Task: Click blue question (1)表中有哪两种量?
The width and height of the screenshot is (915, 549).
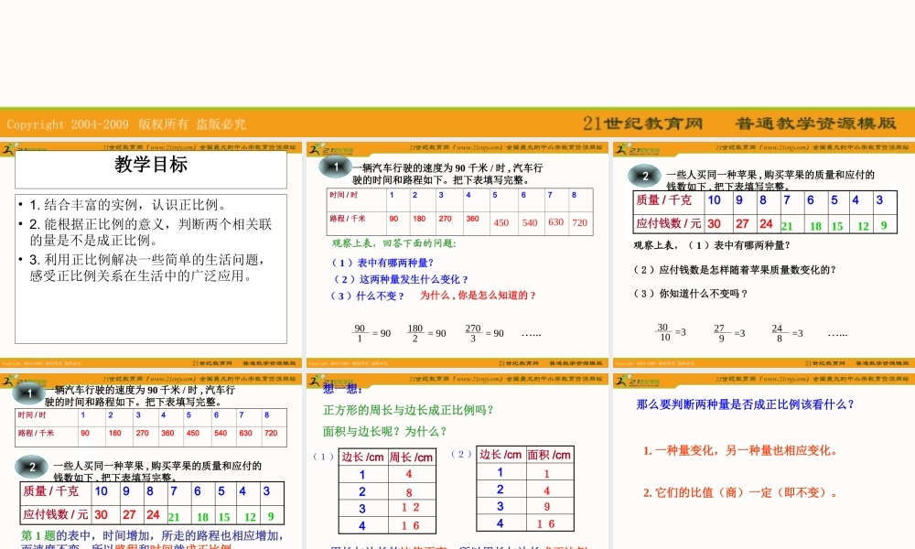Action: click(382, 263)
